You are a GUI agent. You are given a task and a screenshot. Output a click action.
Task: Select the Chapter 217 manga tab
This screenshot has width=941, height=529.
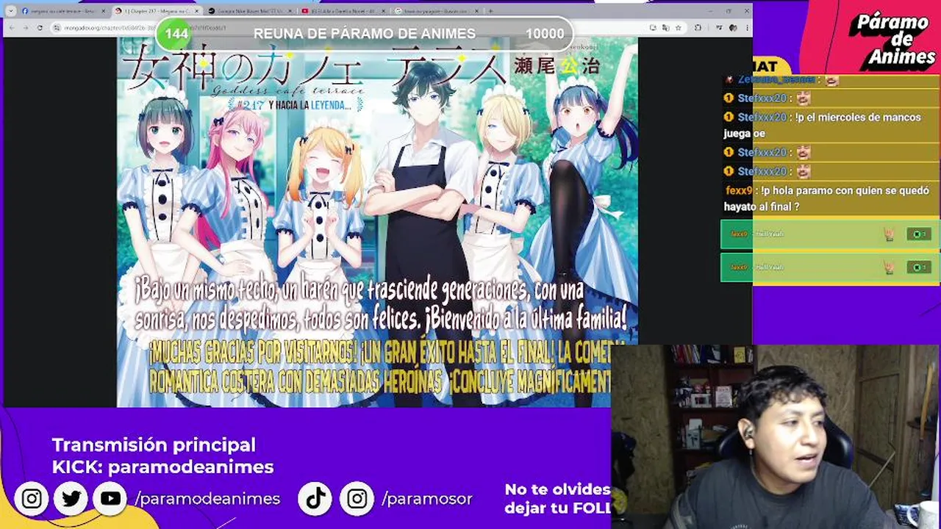[x=156, y=11]
